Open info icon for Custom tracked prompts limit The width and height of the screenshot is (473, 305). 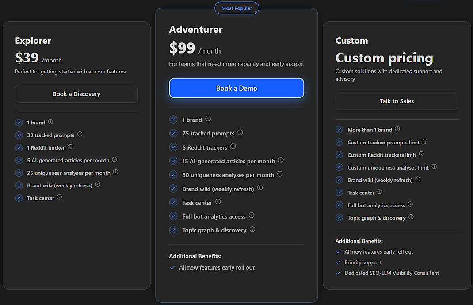(425, 141)
